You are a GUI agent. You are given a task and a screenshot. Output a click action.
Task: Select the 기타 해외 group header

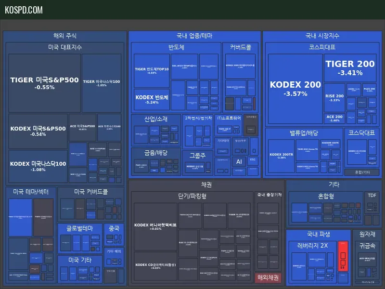coord(114,251)
